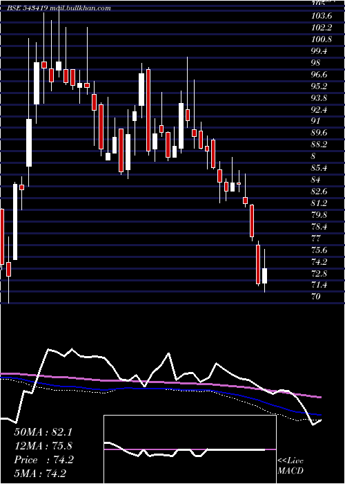The image size is (345, 484).
Task: Click the 103.6 price axis label
Action: (322, 16)
